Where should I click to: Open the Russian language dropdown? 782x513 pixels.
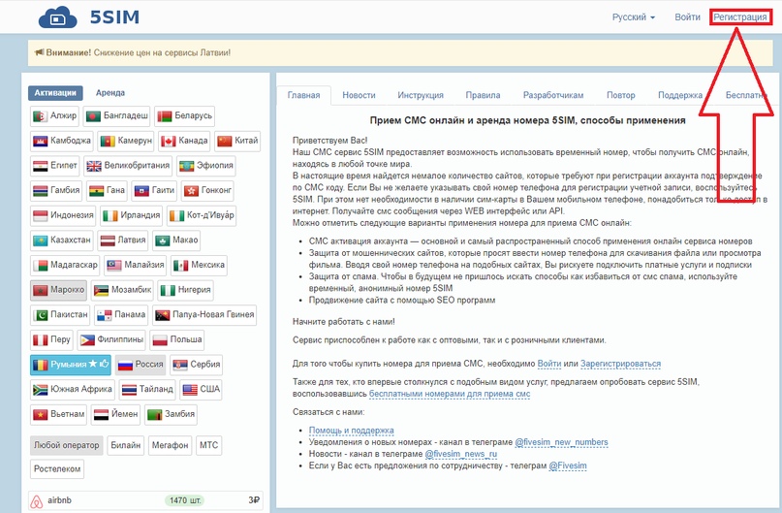tap(634, 17)
